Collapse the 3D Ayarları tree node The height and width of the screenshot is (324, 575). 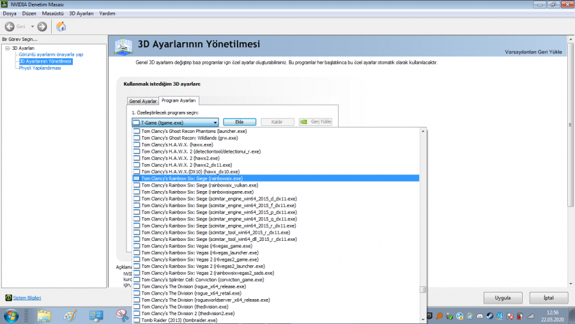7,48
